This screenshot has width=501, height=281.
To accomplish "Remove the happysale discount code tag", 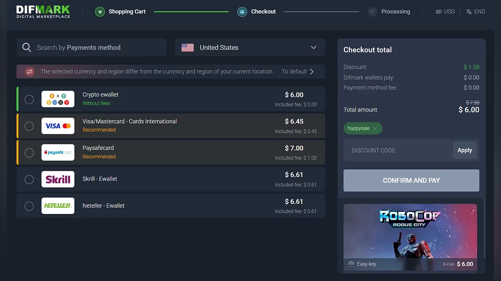I will point(375,129).
